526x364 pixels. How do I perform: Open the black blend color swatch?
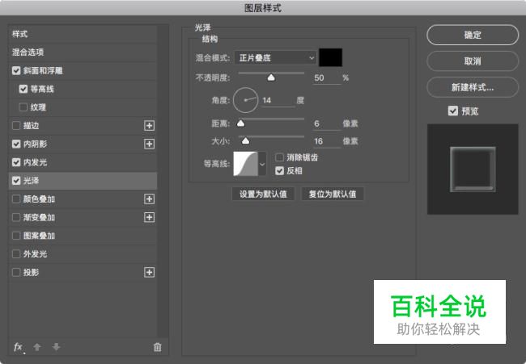point(331,57)
